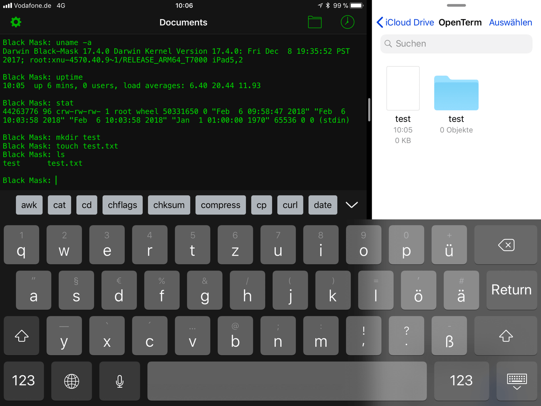
Task: Insert the compress command suggestion
Action: (x=221, y=205)
